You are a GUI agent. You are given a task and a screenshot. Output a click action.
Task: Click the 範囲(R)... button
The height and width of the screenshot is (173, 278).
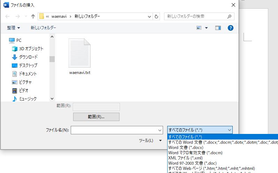coord(96,117)
